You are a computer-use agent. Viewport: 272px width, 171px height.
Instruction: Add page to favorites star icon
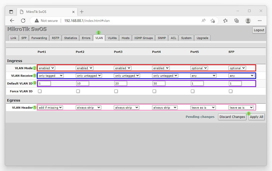pyautogui.click(x=213, y=21)
